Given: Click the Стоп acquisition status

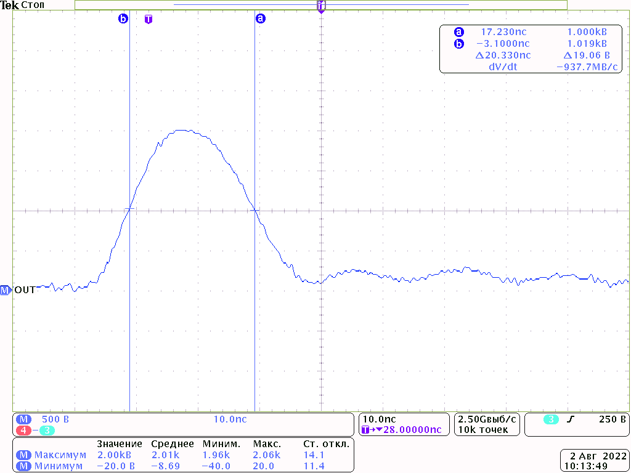Looking at the screenshot, I should point(33,6).
